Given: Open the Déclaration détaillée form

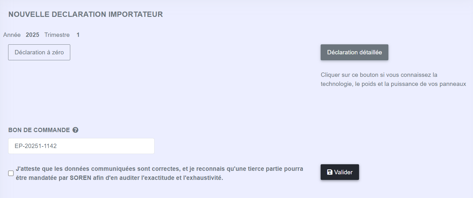Looking at the screenshot, I should click(x=354, y=52).
